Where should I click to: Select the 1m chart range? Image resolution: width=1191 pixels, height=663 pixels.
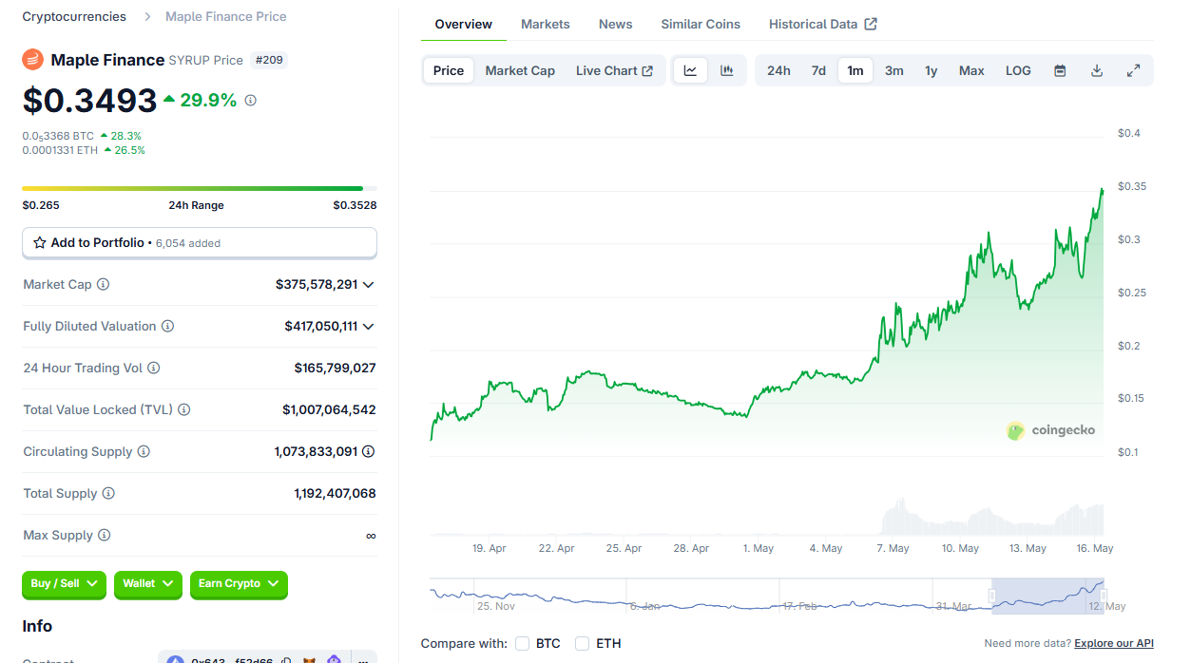tap(855, 70)
